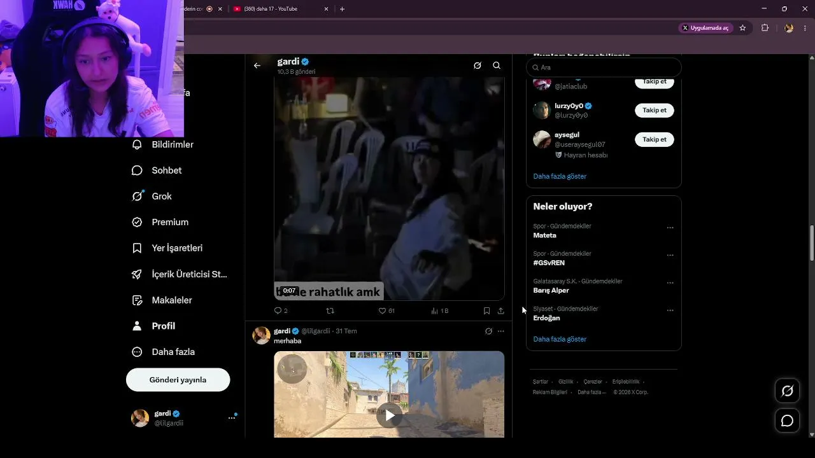Open the browser extensions puzzle icon
This screenshot has height=458, width=815.
click(765, 28)
